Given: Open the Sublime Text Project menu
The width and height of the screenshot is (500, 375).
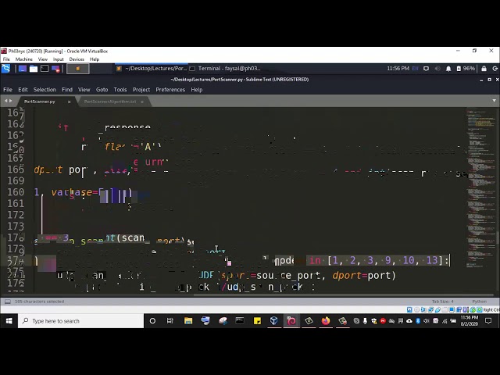Looking at the screenshot, I should [141, 90].
